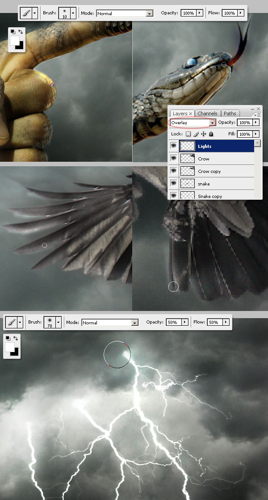268x500 pixels.
Task: Click Flow 50% field
Action: click(x=215, y=322)
